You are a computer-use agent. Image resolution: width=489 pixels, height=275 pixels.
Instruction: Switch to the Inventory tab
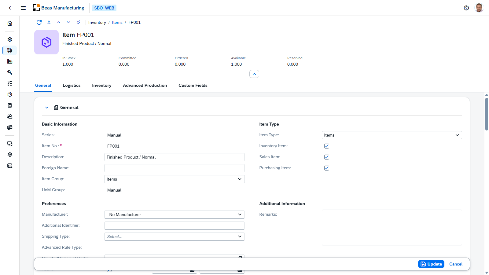point(102,86)
